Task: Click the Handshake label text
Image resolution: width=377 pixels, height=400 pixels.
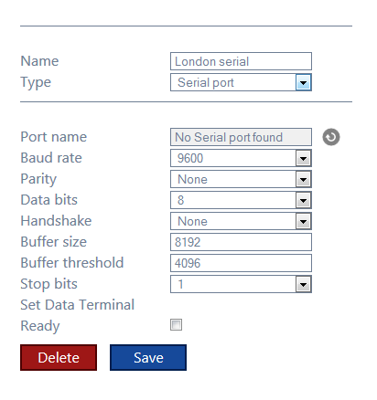Action: coord(56,221)
